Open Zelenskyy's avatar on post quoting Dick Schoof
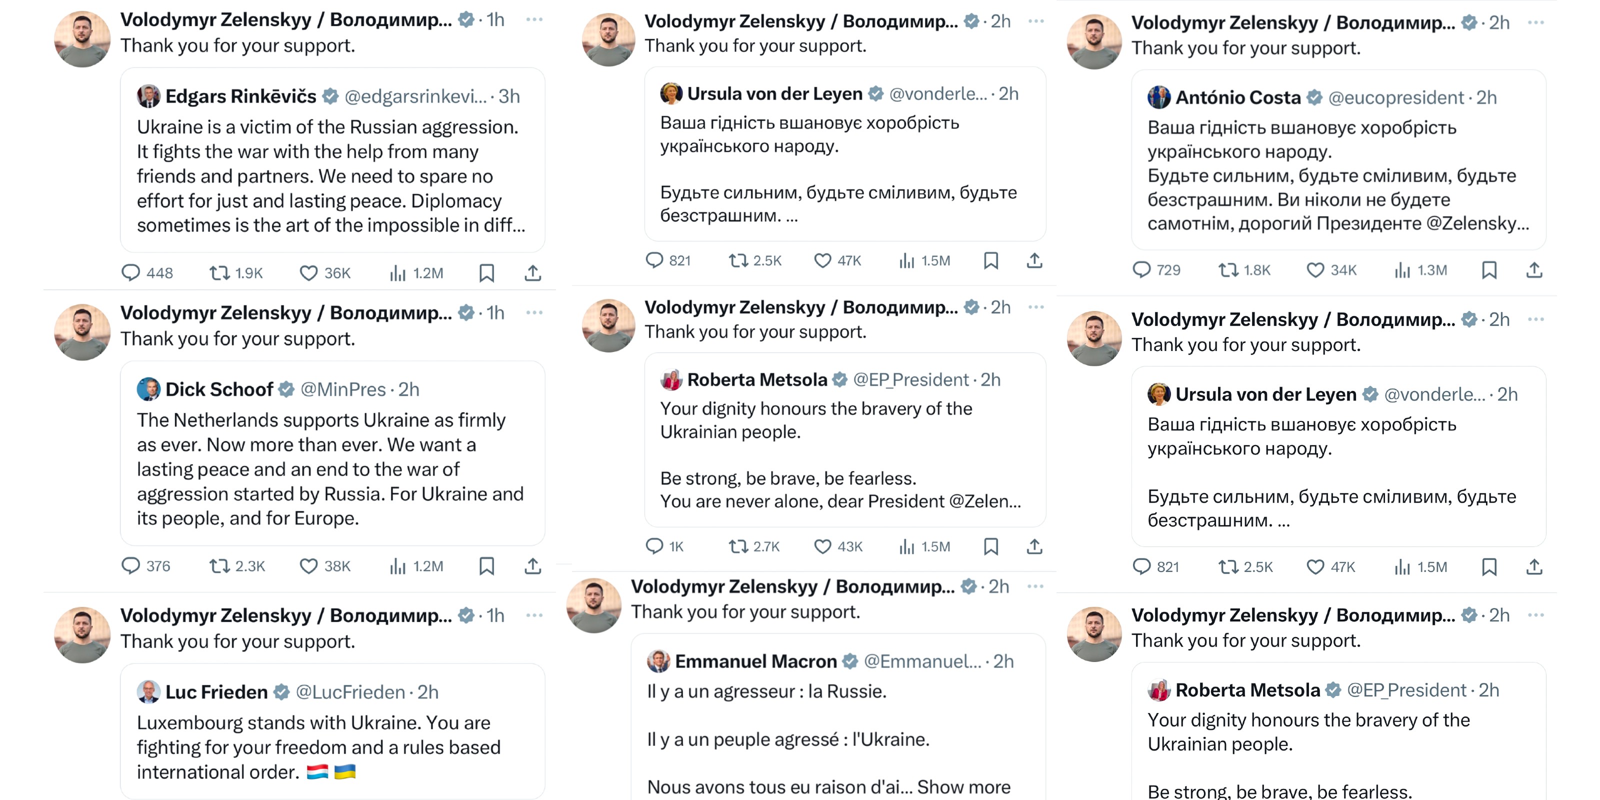This screenshot has width=1600, height=800. pyautogui.click(x=82, y=332)
